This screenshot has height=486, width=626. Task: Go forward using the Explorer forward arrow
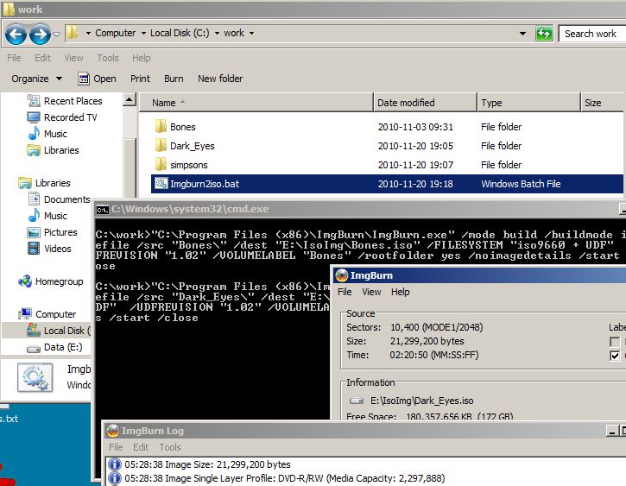point(40,34)
